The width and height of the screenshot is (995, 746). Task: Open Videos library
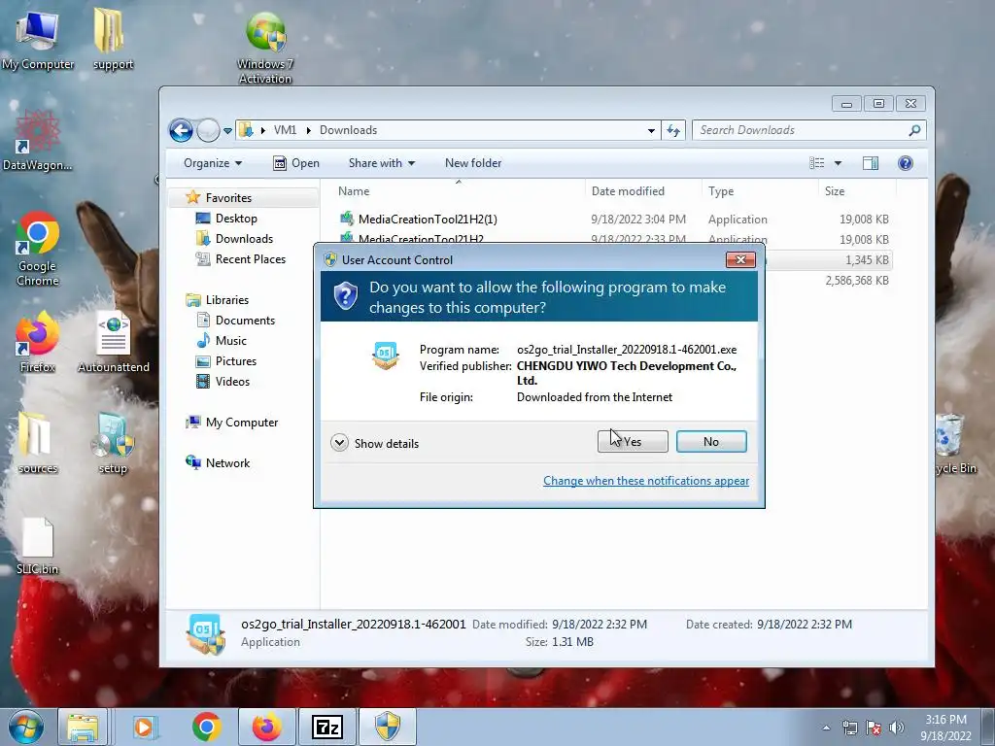coord(232,381)
